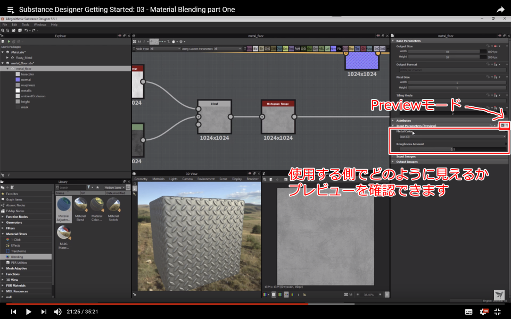Add a Levels node (Lvl) from toolbar
The image size is (511, 319).
327,49
